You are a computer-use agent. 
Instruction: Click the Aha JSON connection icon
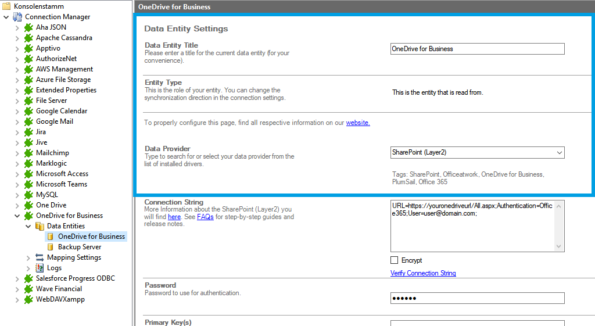(x=28, y=27)
